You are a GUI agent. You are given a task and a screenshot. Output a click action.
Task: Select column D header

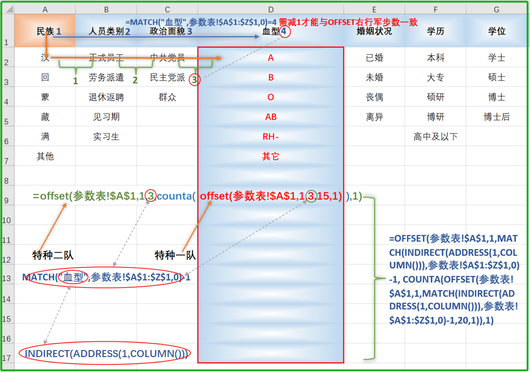click(271, 10)
